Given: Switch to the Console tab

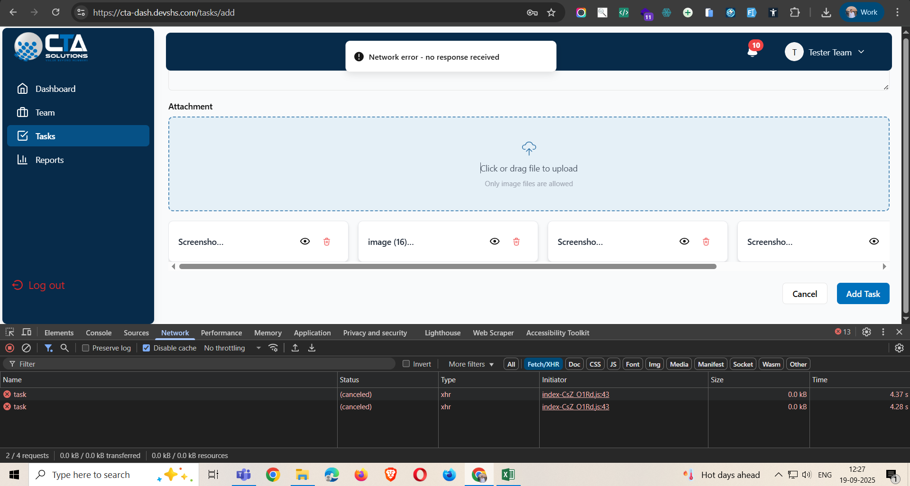Looking at the screenshot, I should [x=99, y=333].
